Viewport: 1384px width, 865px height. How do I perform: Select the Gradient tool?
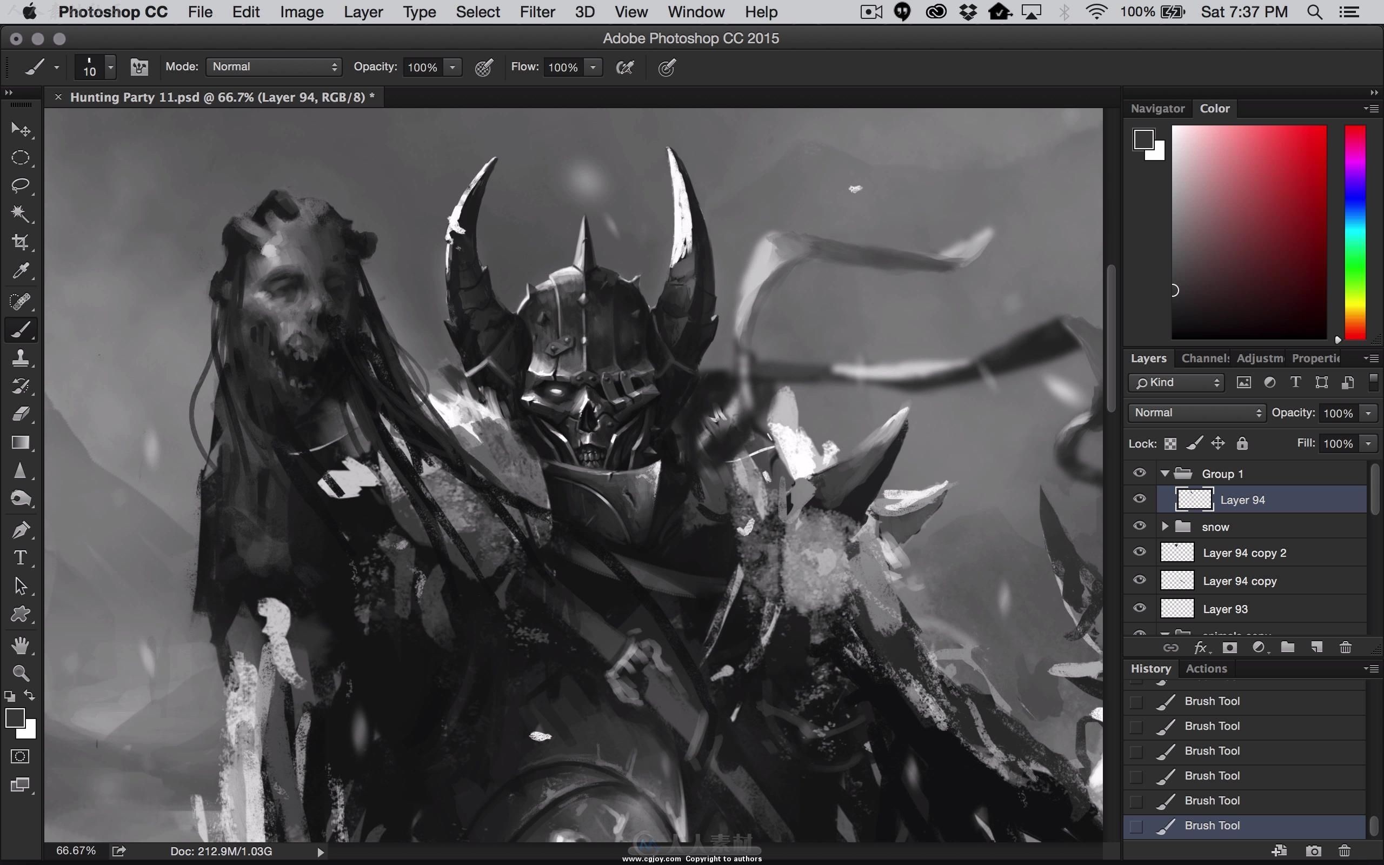pyautogui.click(x=21, y=443)
